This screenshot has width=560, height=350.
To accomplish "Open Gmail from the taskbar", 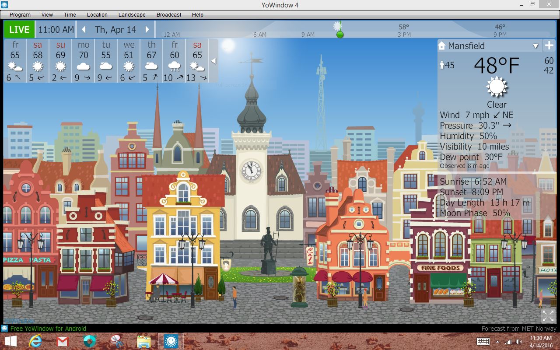I will point(63,341).
